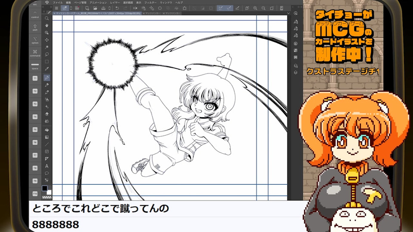The height and width of the screenshot is (232, 413).
Task: Select the Eyedropper tool
Action: click(46, 69)
